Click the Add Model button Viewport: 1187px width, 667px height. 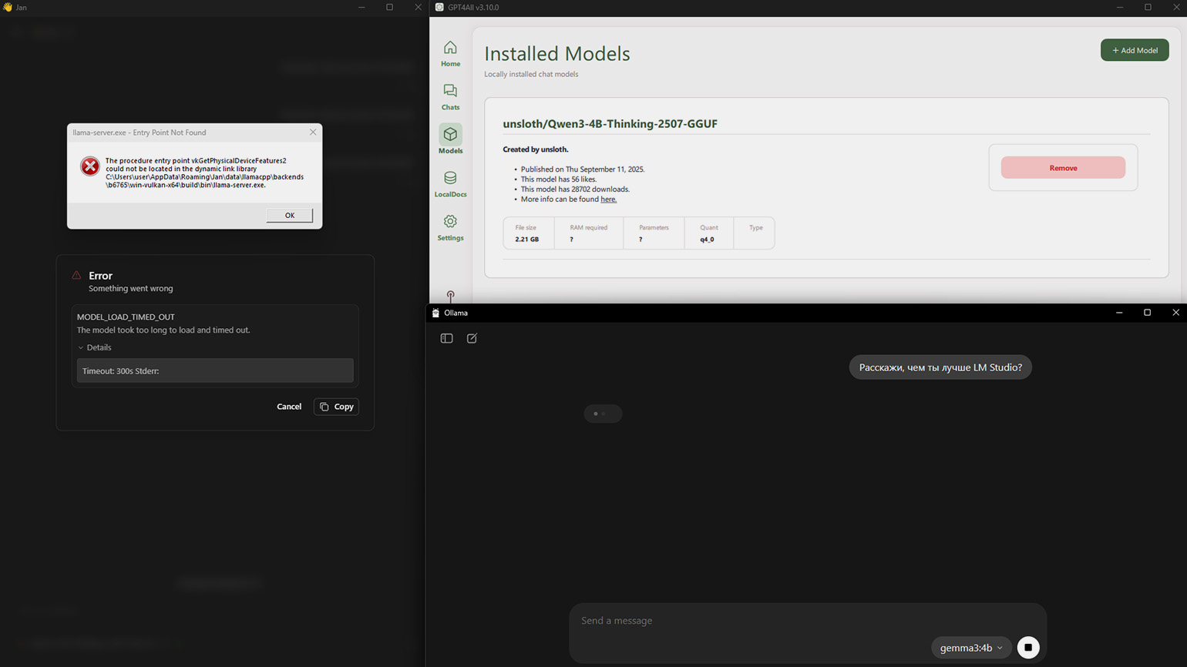click(x=1134, y=50)
